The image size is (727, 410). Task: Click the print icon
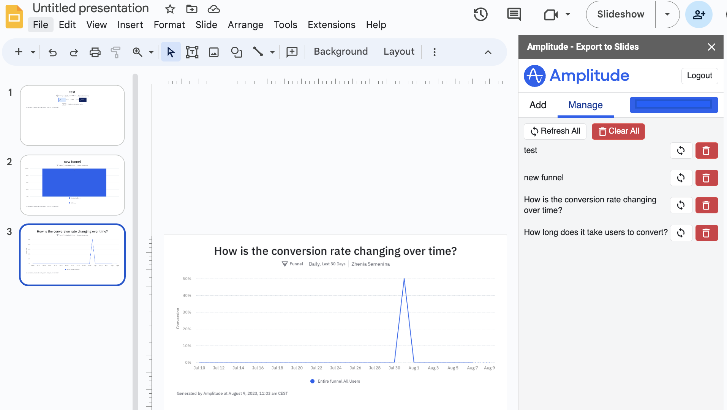(x=95, y=52)
